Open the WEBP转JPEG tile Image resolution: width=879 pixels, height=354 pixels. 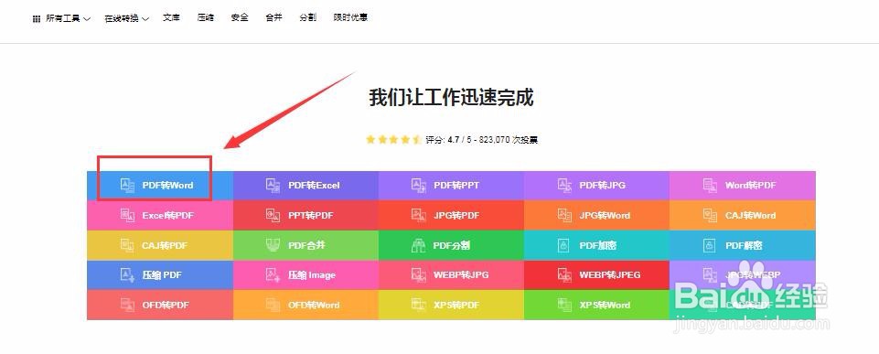click(x=597, y=275)
